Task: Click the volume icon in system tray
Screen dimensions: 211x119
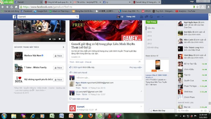Action: (x=184, y=116)
